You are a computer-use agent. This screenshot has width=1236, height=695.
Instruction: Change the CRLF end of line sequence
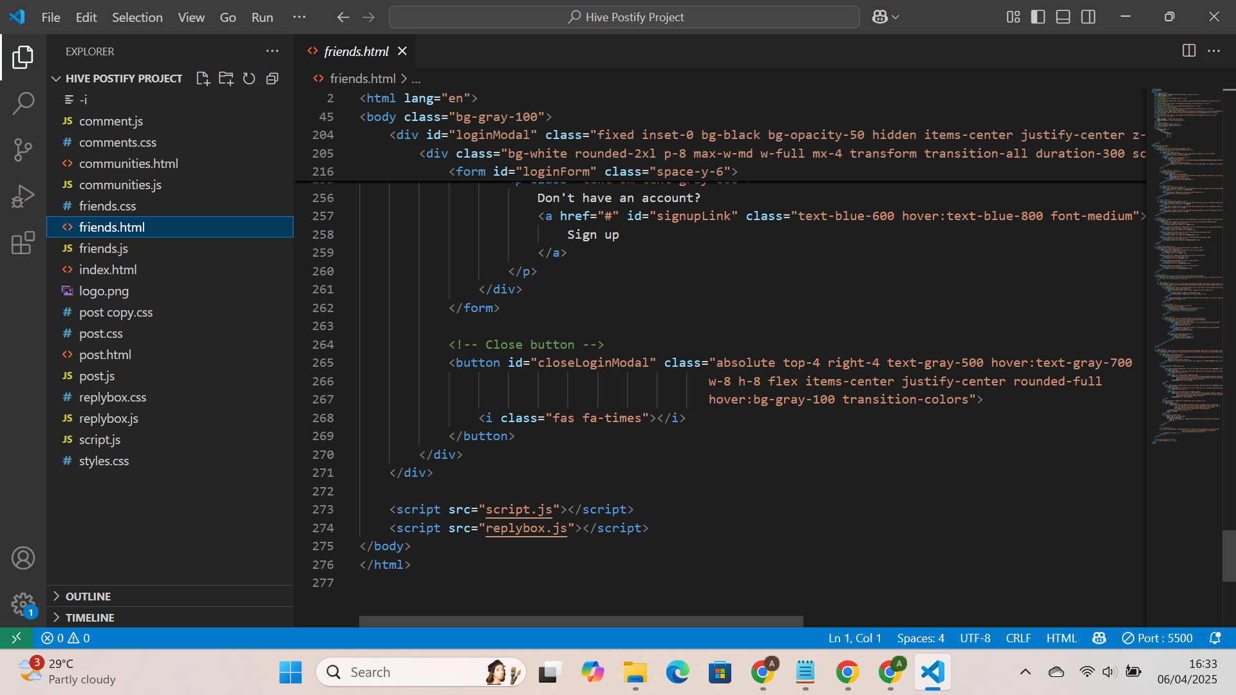1018,638
